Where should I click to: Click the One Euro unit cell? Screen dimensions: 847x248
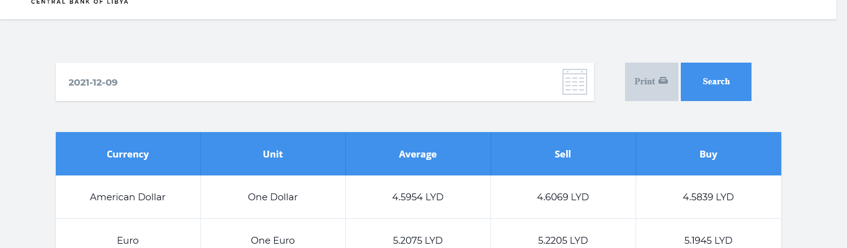(273, 240)
